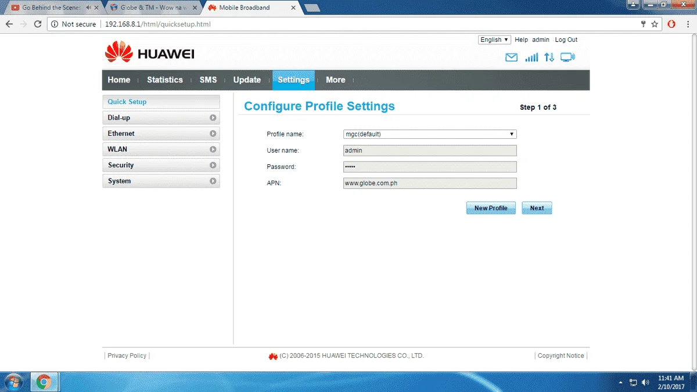Reload the page with Chrome's refresh icon
The width and height of the screenshot is (697, 392).
click(x=38, y=24)
